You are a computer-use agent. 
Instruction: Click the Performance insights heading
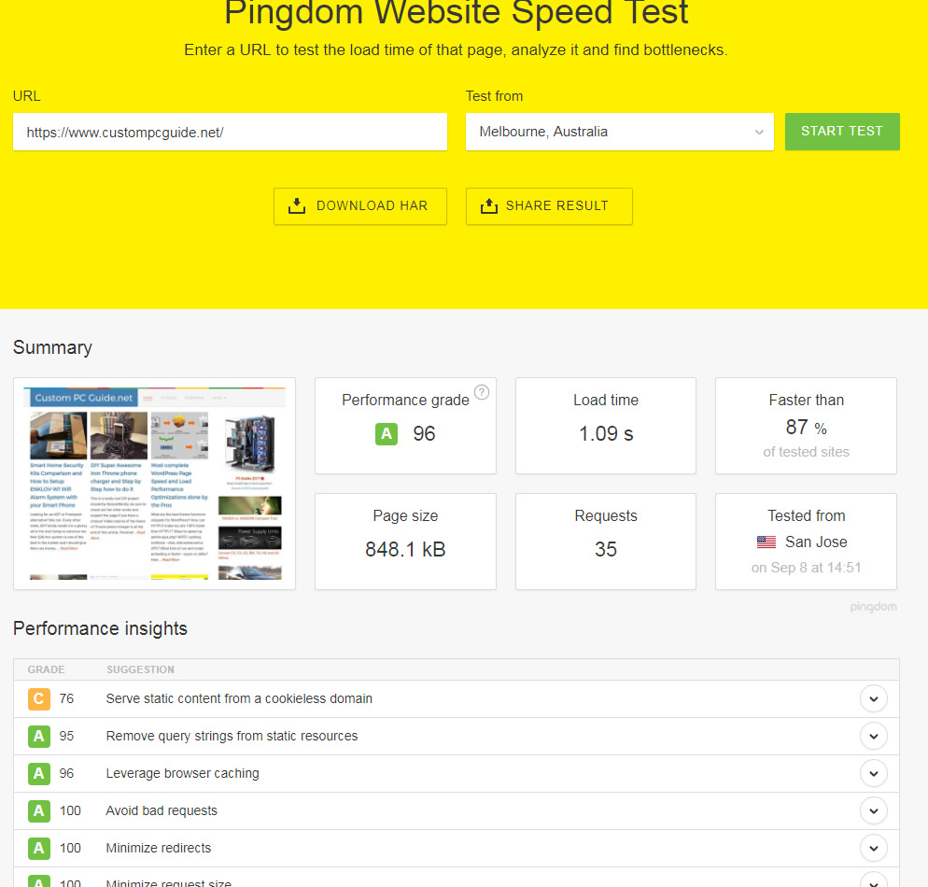(x=100, y=628)
